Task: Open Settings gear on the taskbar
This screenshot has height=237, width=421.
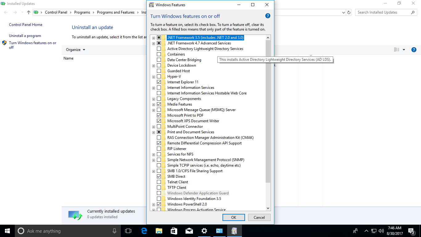Action: [204, 231]
